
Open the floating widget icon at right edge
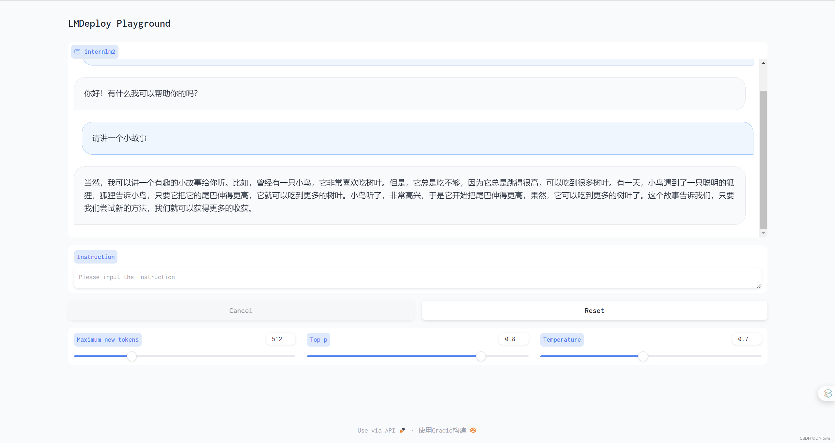[828, 393]
